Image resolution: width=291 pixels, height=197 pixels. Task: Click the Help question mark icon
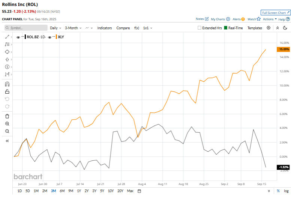(x=288, y=19)
